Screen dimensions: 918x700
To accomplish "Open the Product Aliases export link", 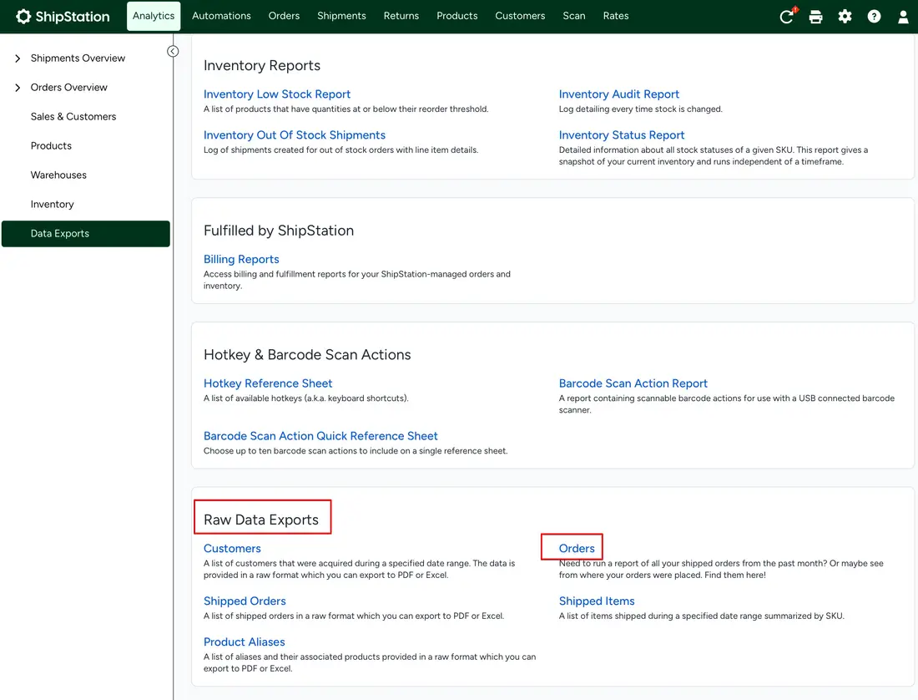I will [245, 642].
